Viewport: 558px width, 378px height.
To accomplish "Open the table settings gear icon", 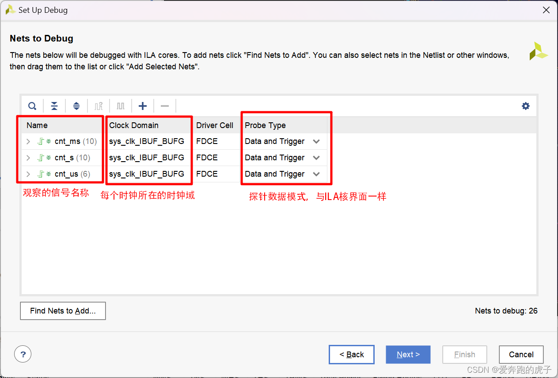I will [x=525, y=106].
